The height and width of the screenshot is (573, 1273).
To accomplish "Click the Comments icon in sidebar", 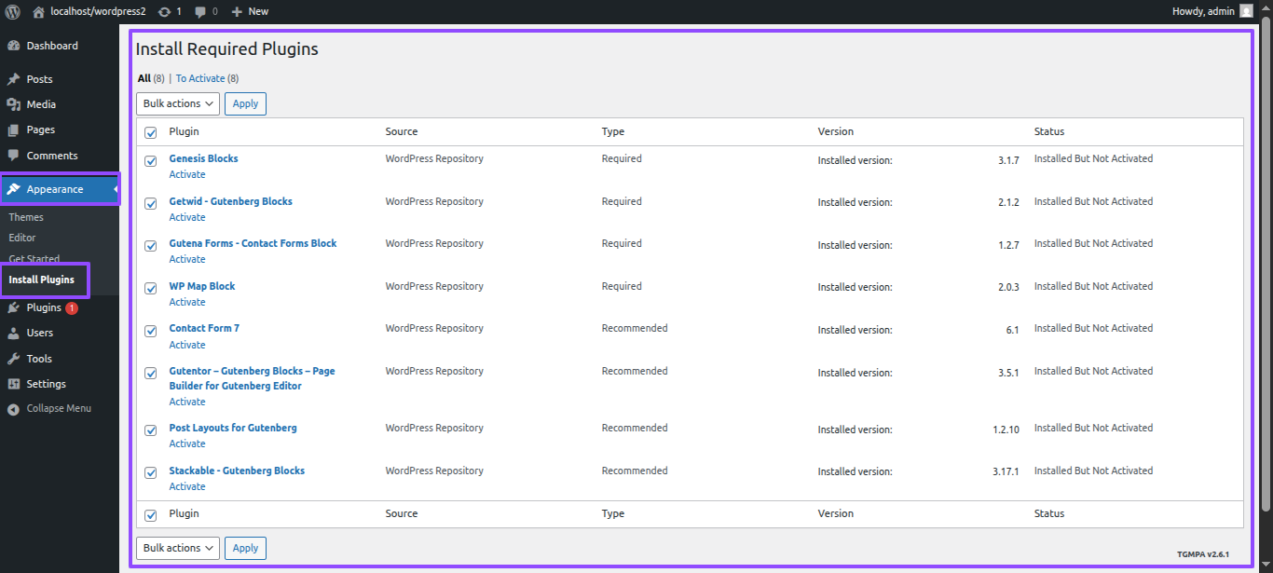I will click(x=13, y=156).
